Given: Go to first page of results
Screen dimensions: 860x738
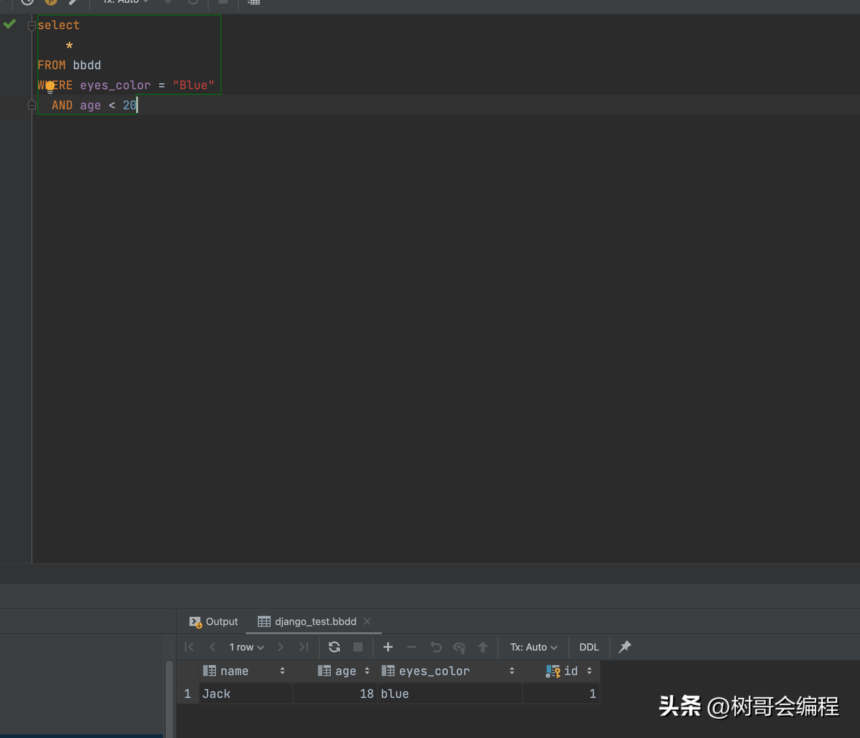Looking at the screenshot, I should [189, 647].
